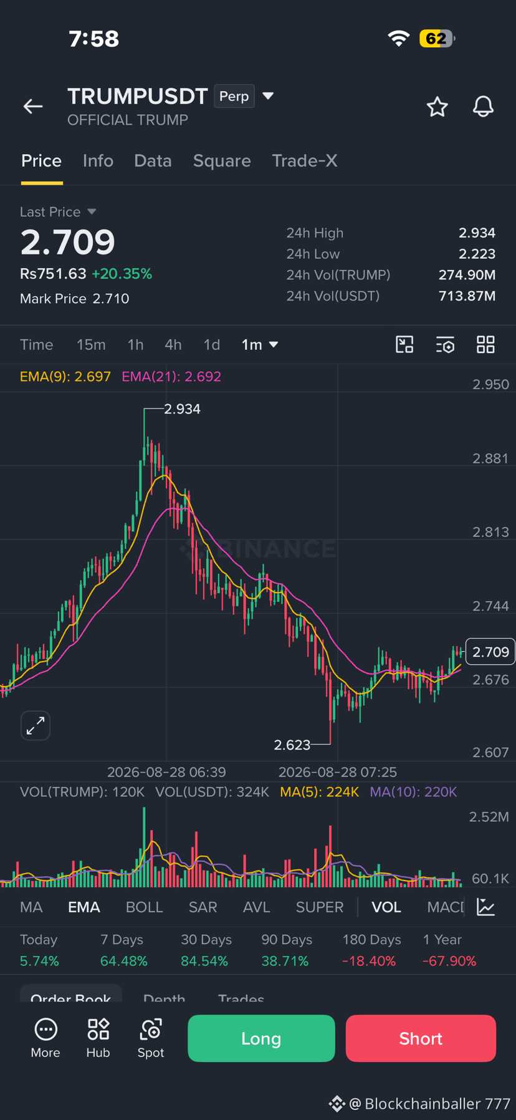Viewport: 516px width, 1120px height.
Task: Open the Trades tab
Action: tap(241, 997)
